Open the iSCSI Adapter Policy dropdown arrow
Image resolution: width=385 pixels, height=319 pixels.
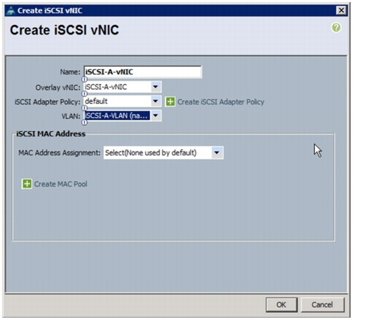click(x=155, y=101)
